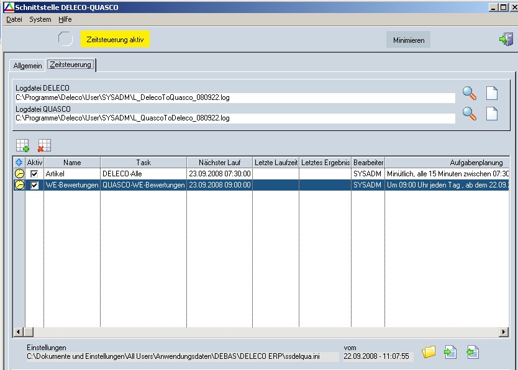Open the System menu

point(40,19)
